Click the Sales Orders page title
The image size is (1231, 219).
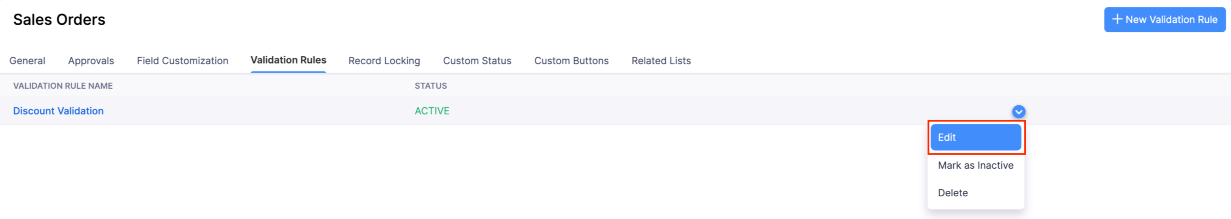point(60,20)
